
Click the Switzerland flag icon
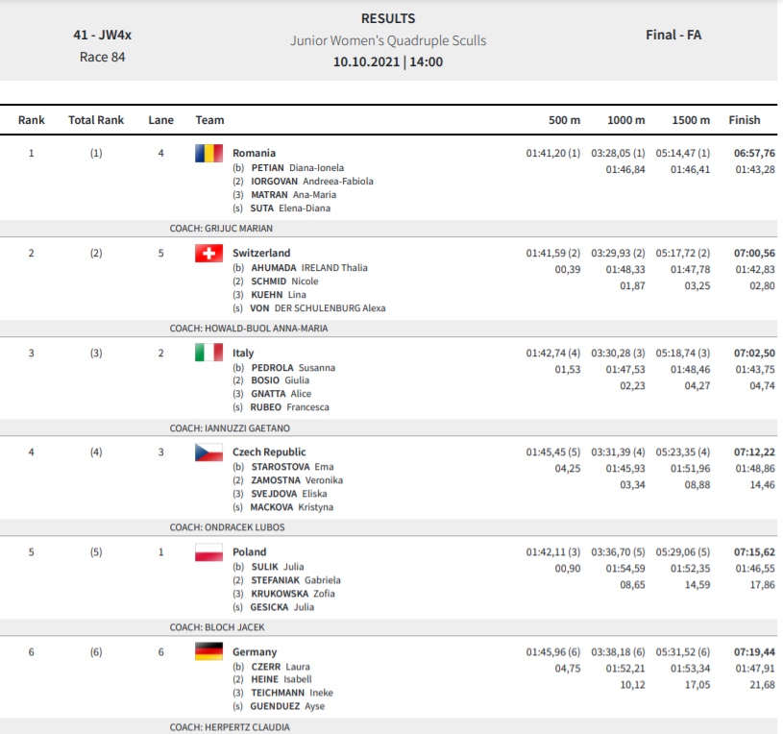[208, 254]
